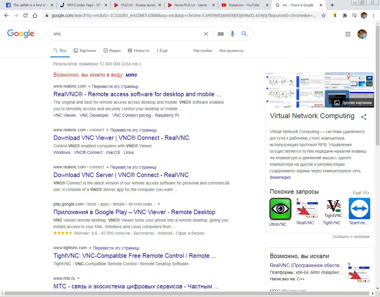This screenshot has width=380, height=297.
Task: Select the Картинки search filter
Action: click(85, 51)
